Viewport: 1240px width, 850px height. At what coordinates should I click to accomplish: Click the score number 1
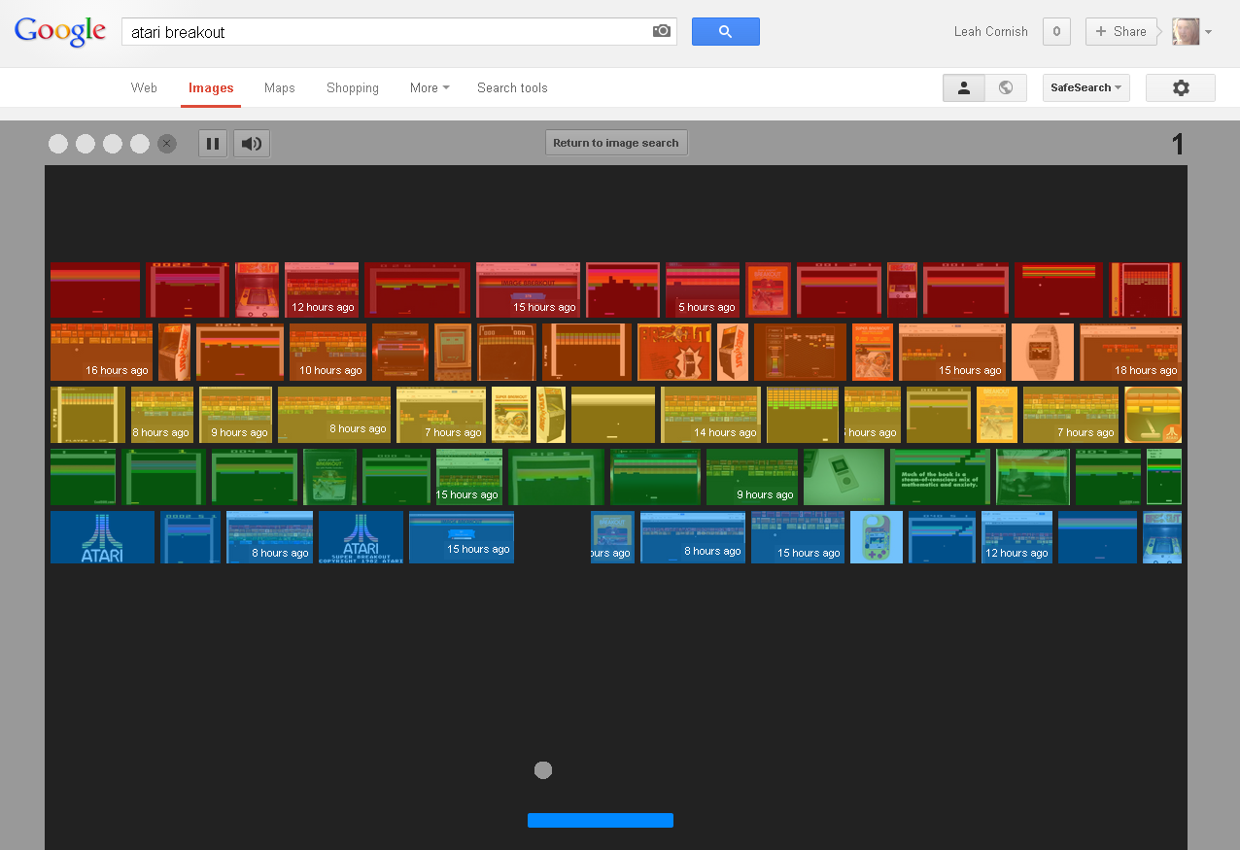[1178, 145]
